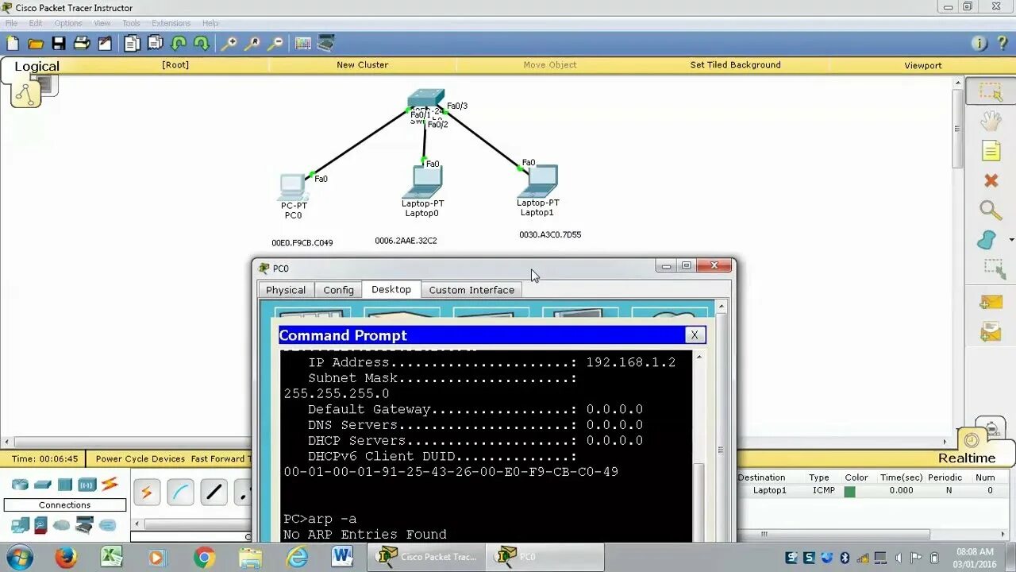Choose the Add Complex PDU envelope
Viewport: 1016px width, 572px height.
coord(991,331)
